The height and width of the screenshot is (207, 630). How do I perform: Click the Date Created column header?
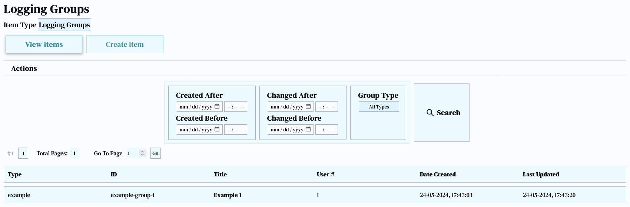pos(438,174)
